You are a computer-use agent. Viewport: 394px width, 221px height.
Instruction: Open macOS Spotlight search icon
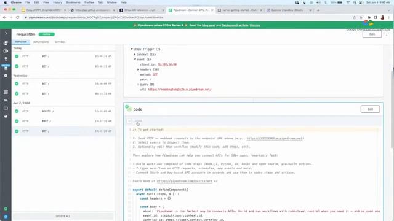[355, 2]
